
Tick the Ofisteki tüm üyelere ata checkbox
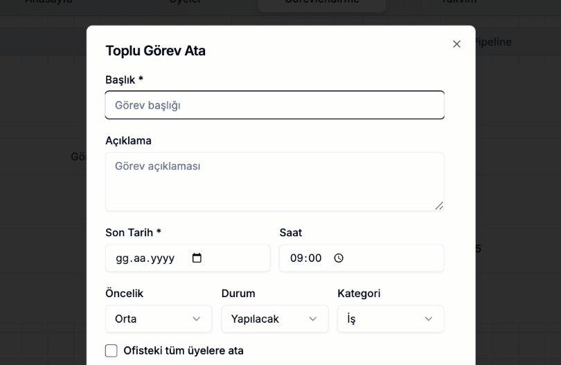pos(112,350)
